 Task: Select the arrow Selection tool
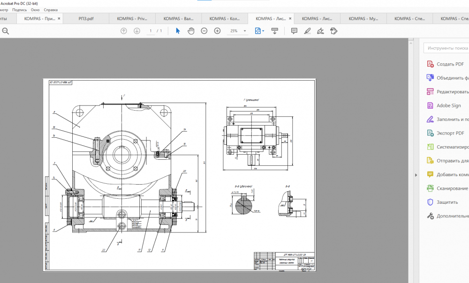point(178,31)
